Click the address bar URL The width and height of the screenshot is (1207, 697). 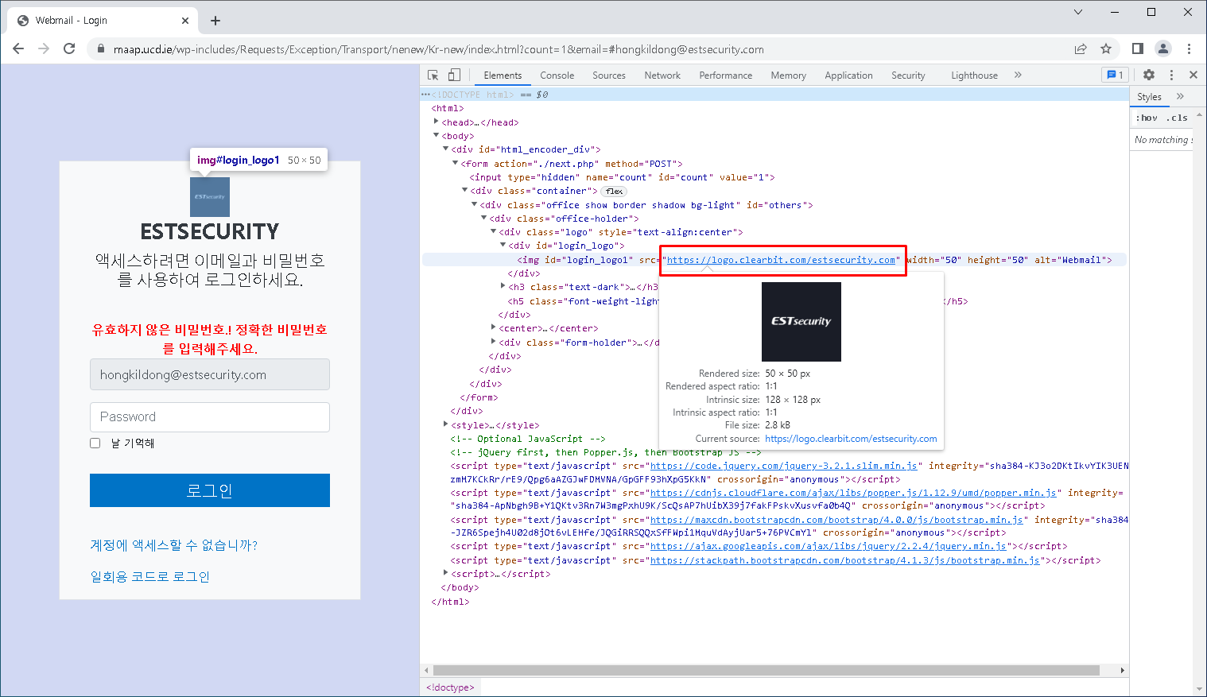click(438, 49)
